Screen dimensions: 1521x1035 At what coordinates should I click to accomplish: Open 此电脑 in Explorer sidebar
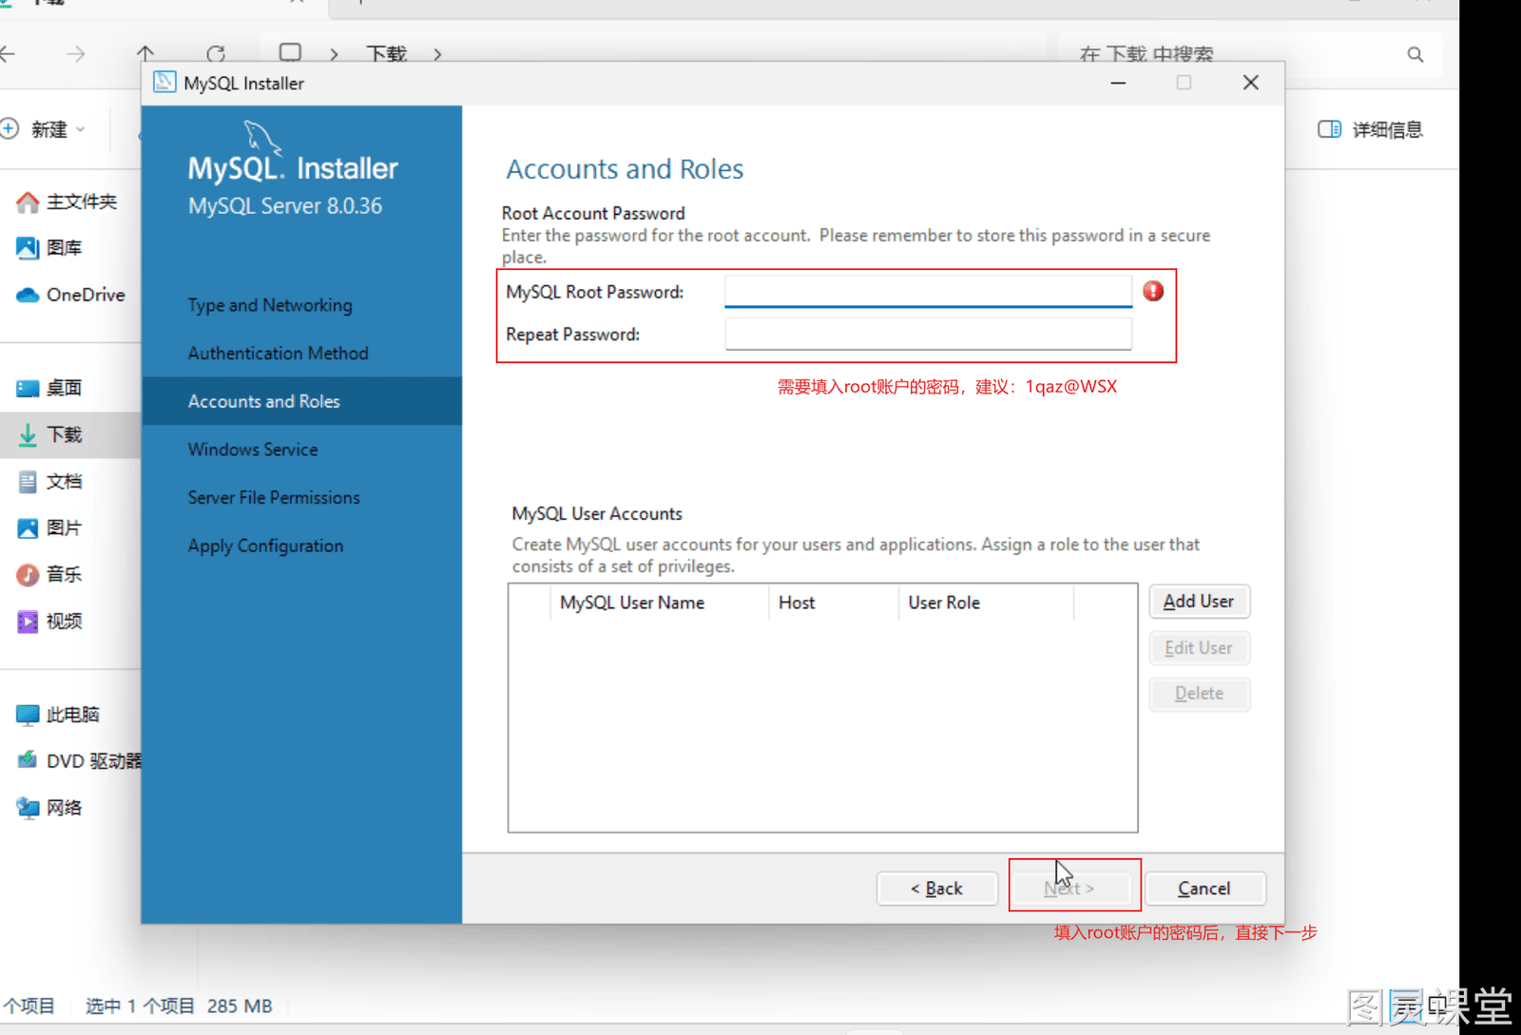tap(58, 715)
